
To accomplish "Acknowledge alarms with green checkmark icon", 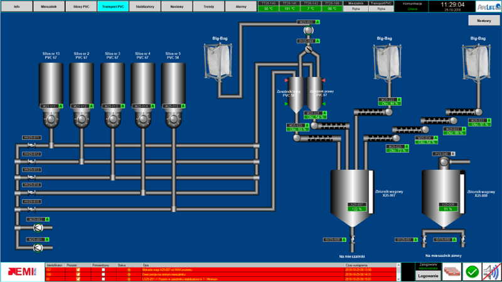I will [471, 271].
